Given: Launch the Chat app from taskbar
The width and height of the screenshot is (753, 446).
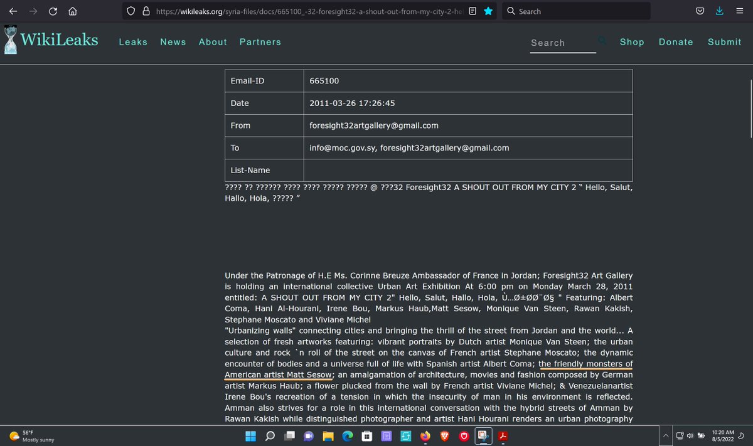Looking at the screenshot, I should pos(309,436).
